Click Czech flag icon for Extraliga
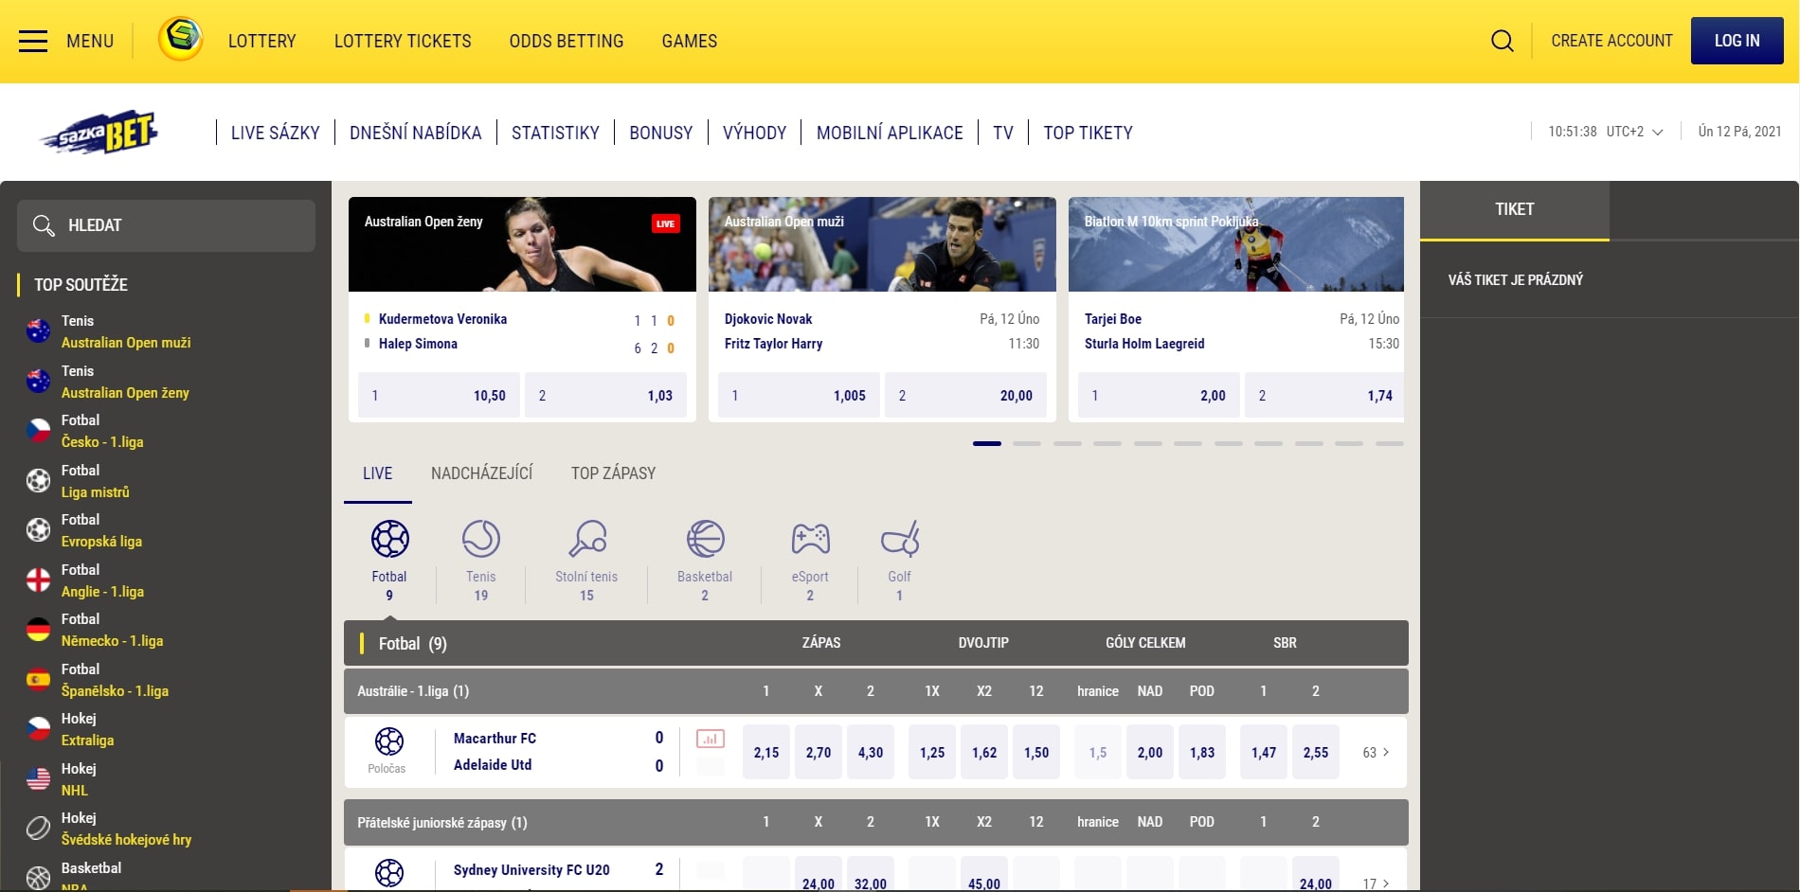 click(38, 728)
